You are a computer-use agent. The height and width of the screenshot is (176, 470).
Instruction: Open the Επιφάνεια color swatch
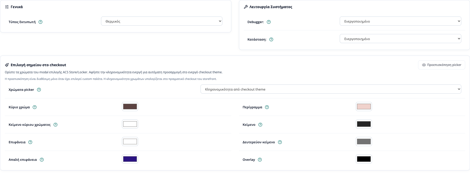[x=130, y=142]
